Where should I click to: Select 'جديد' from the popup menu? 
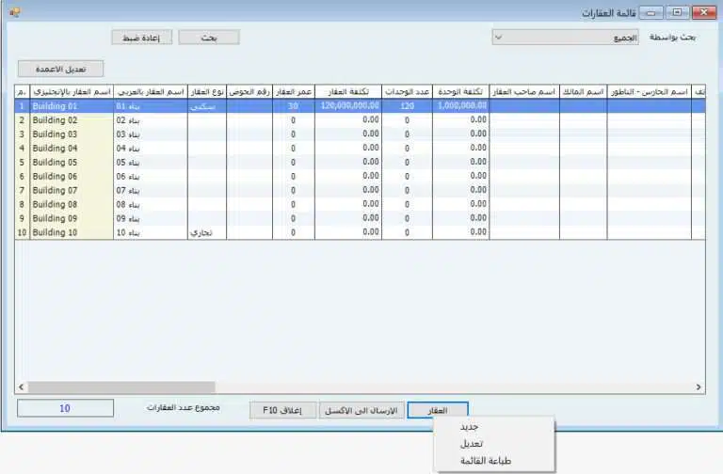click(x=471, y=426)
